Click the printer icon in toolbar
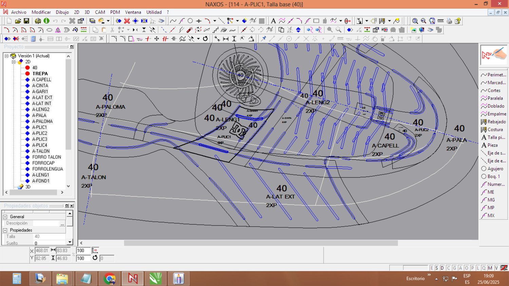This screenshot has width=509, height=286. [449, 21]
